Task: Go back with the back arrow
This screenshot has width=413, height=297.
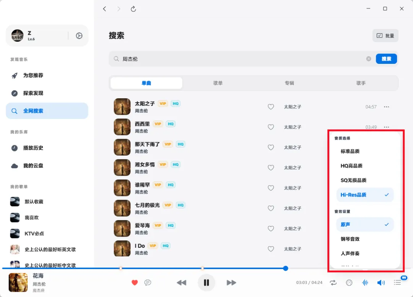Action: (104, 9)
